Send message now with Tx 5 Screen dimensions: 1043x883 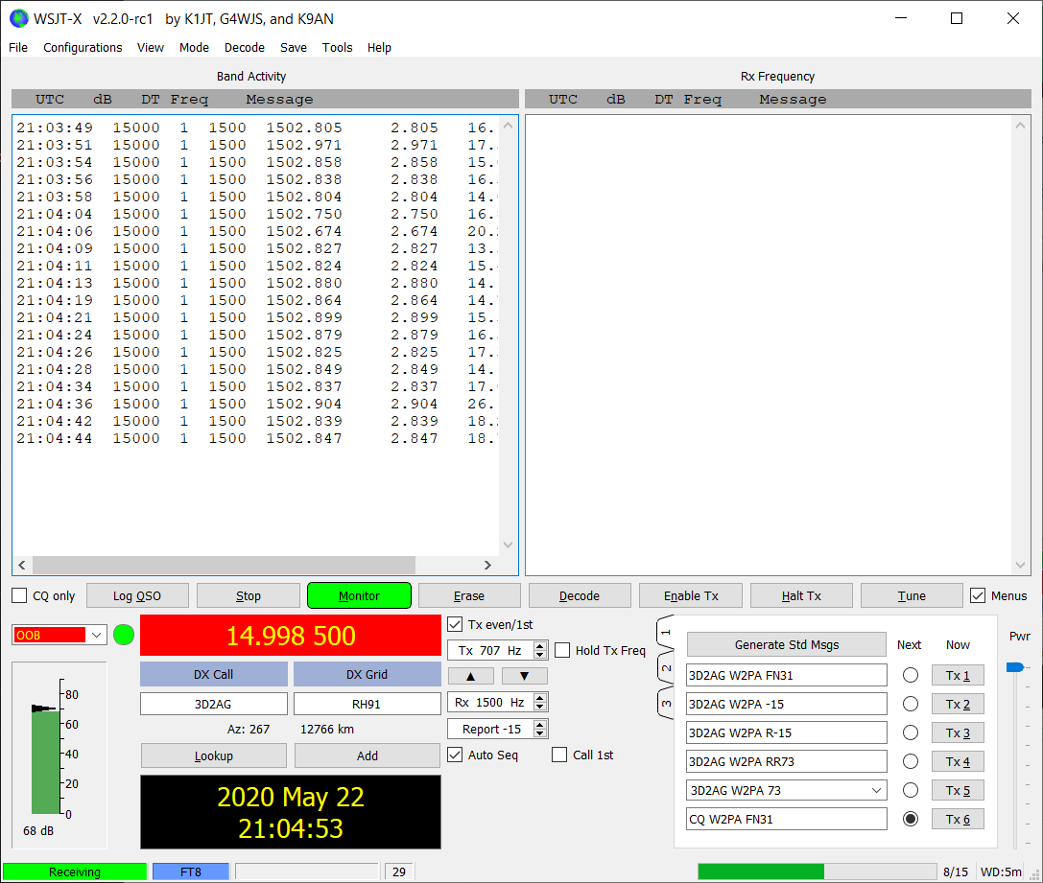(x=958, y=791)
